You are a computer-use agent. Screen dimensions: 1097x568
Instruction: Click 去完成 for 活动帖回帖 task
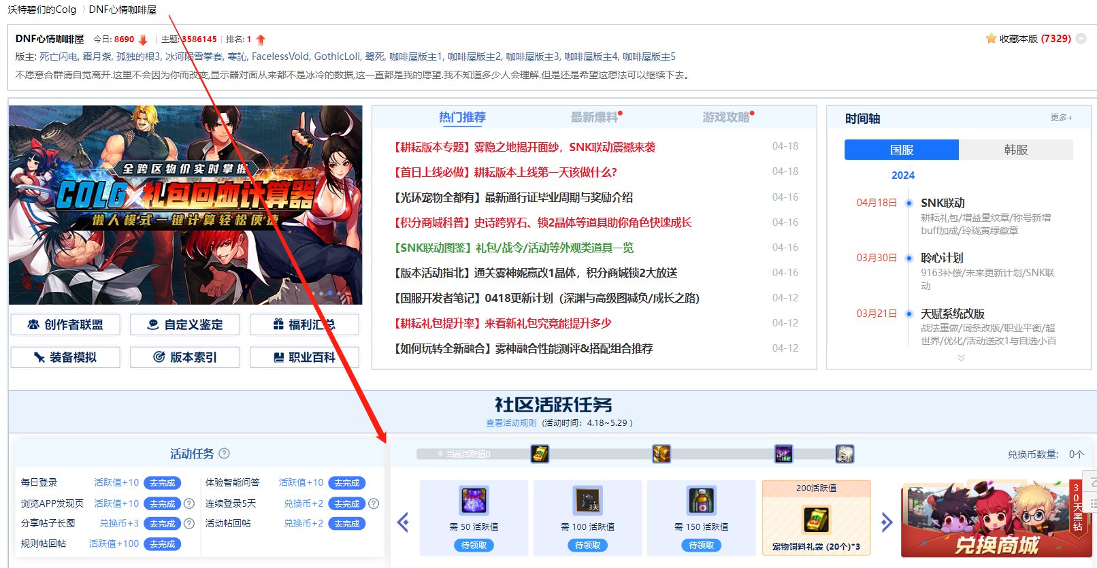(347, 524)
